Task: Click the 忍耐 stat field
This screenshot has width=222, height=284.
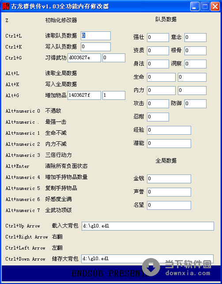Action: [x=158, y=117]
